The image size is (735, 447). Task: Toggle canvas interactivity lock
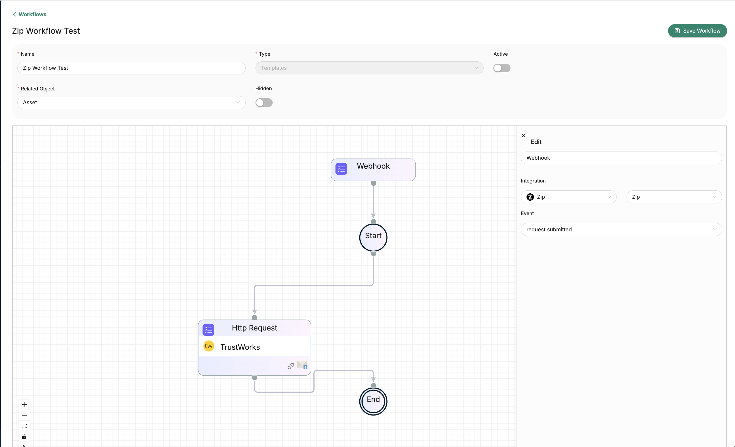(x=24, y=437)
